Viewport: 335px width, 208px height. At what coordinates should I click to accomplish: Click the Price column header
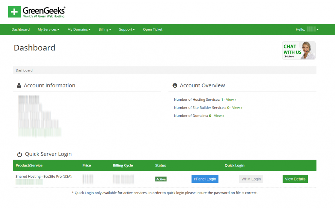tap(86, 165)
